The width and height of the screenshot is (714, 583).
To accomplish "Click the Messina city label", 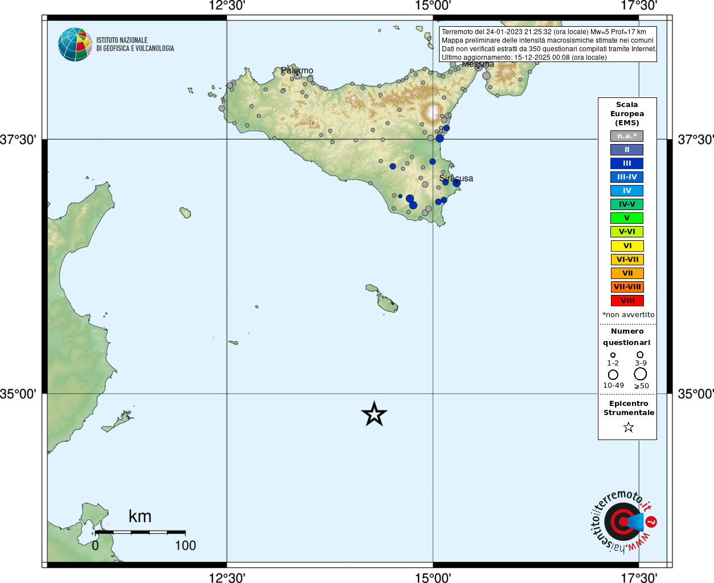I will pyautogui.click(x=478, y=64).
